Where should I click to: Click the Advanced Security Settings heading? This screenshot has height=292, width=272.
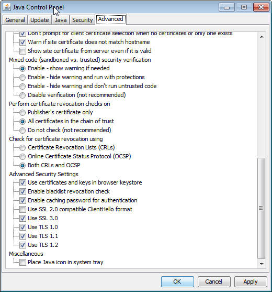[43, 174]
